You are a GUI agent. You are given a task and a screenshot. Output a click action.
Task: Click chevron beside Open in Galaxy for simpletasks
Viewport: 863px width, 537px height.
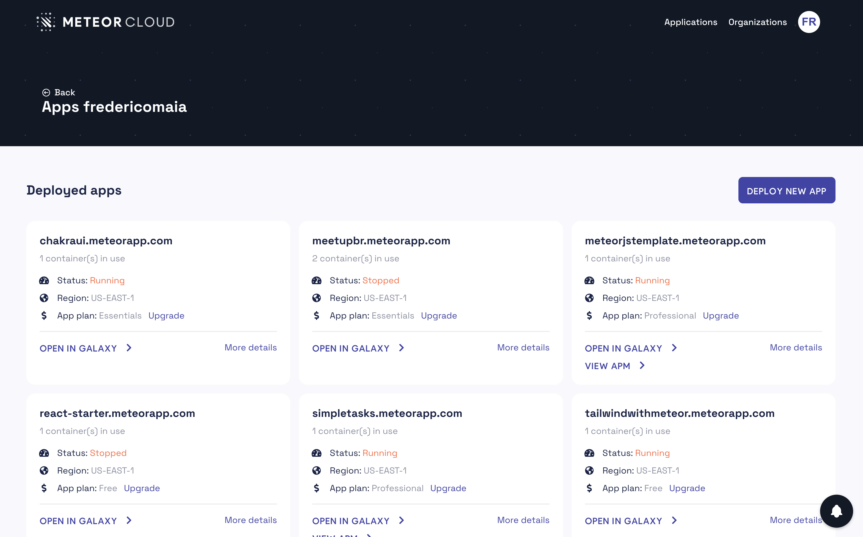click(x=402, y=521)
